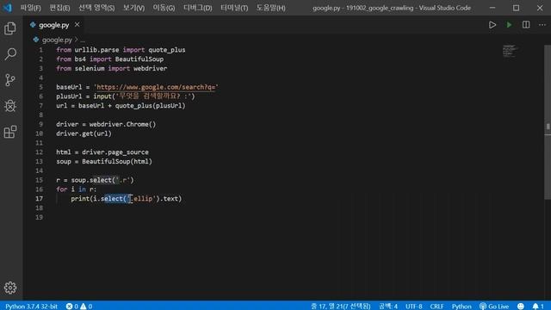Open the Search view in activity bar
The height and width of the screenshot is (310, 551).
(x=10, y=54)
